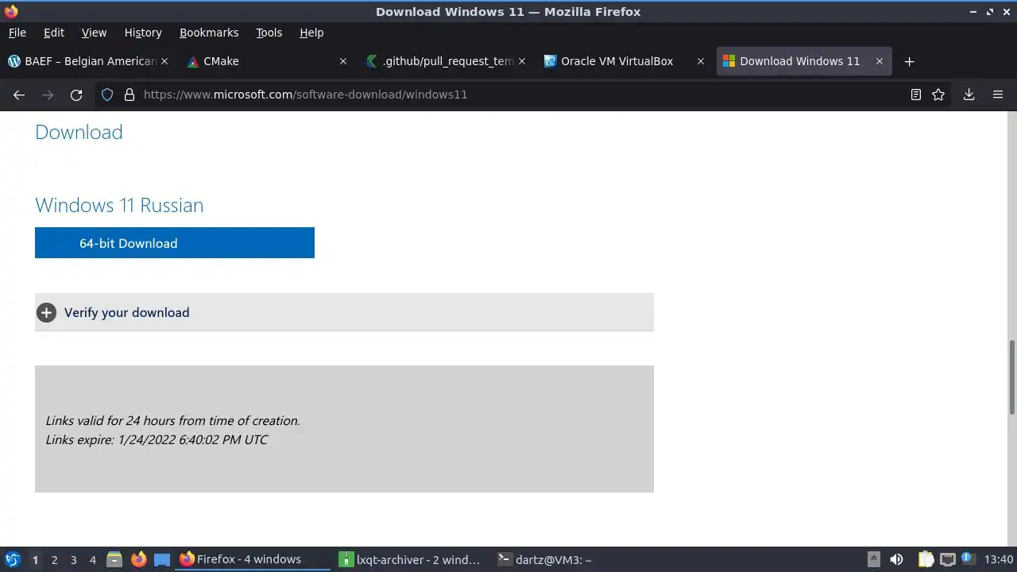
Task: Open the View menu
Action: coord(94,33)
